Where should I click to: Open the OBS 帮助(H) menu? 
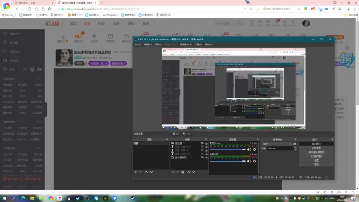pos(209,44)
